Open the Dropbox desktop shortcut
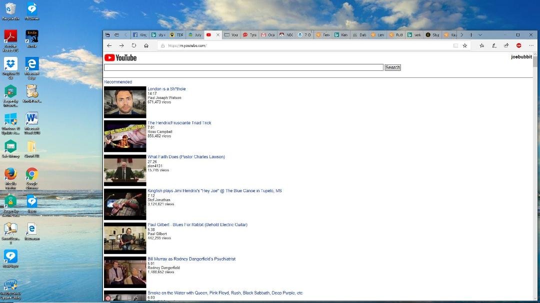Screen dimensions: 540x303 coord(10,68)
